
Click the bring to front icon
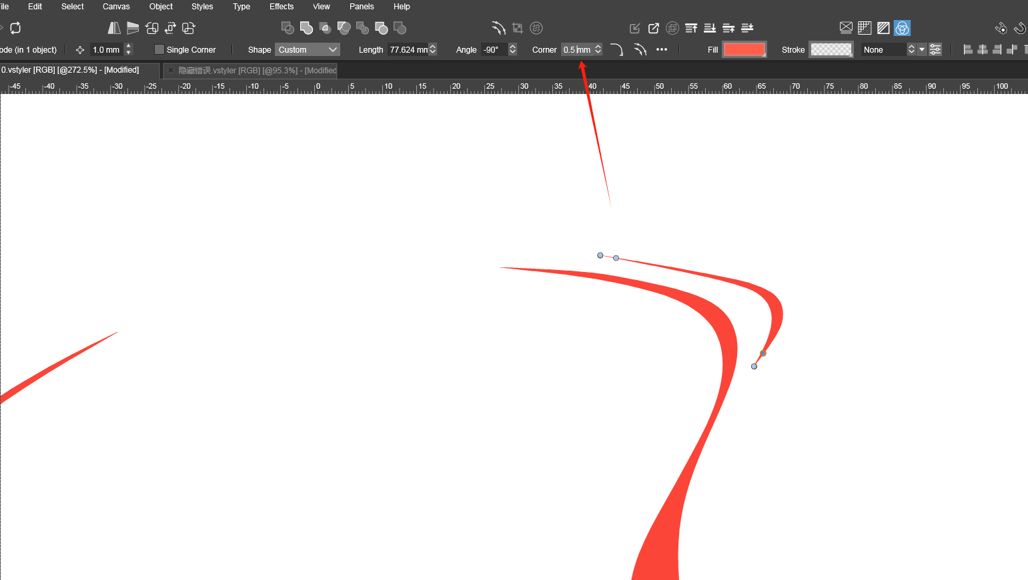click(x=691, y=28)
